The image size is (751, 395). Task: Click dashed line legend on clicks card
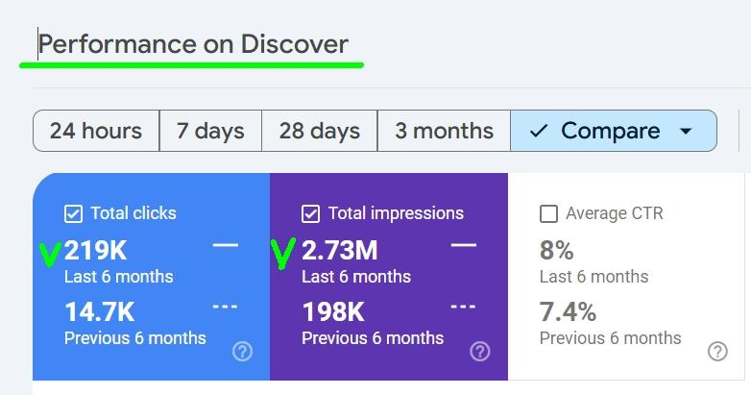pos(226,307)
